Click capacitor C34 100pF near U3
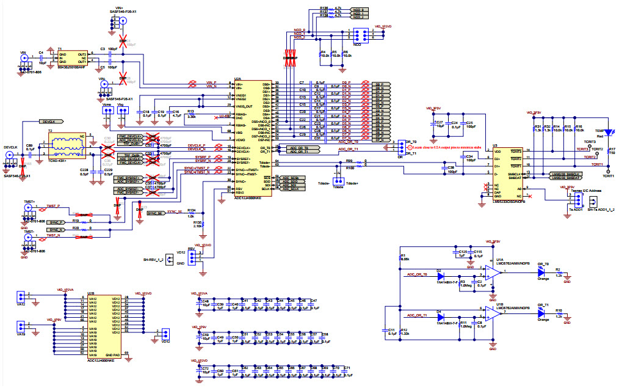 tap(463, 158)
